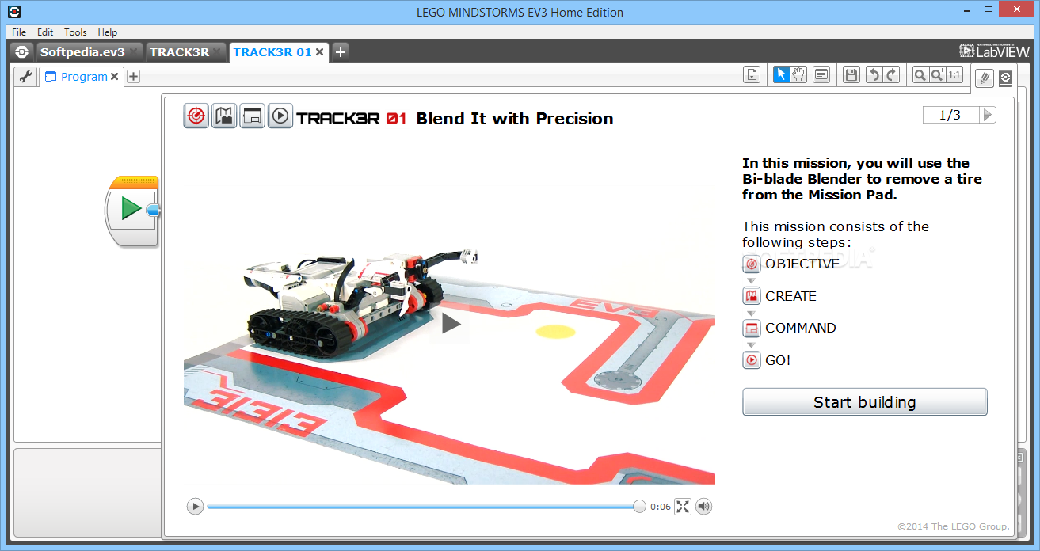The height and width of the screenshot is (551, 1040).
Task: Undo the last action
Action: tap(873, 74)
